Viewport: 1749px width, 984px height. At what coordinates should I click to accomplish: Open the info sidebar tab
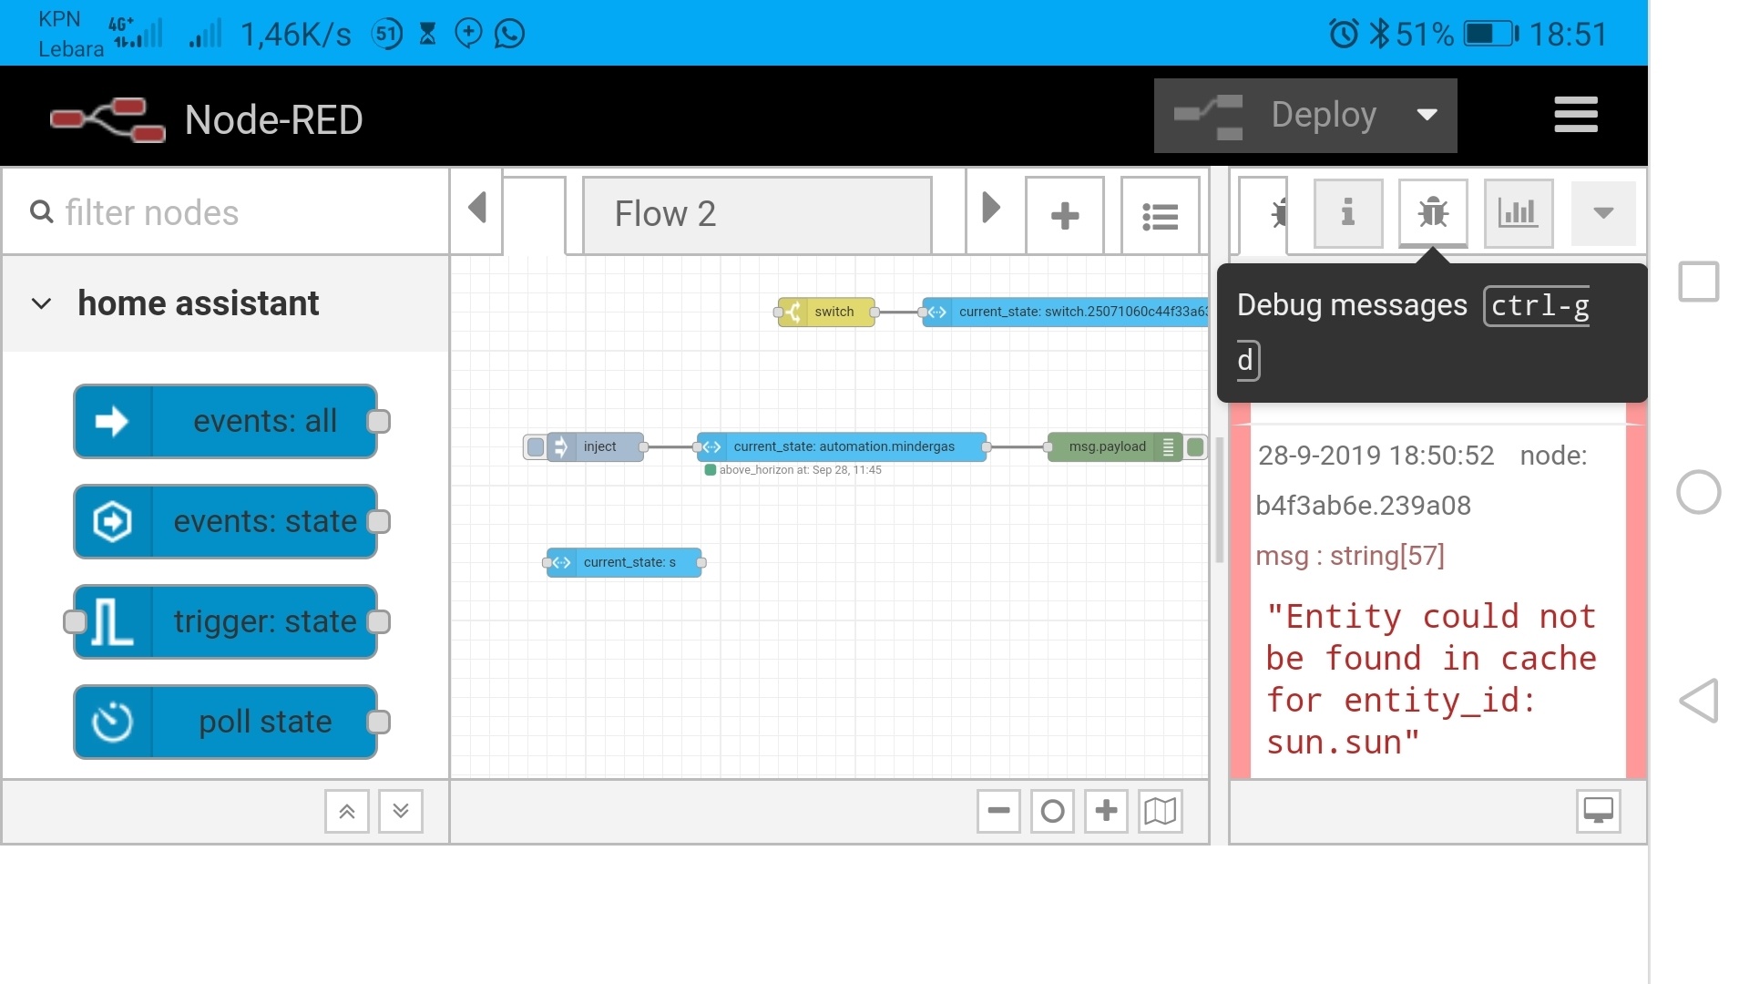1348,213
